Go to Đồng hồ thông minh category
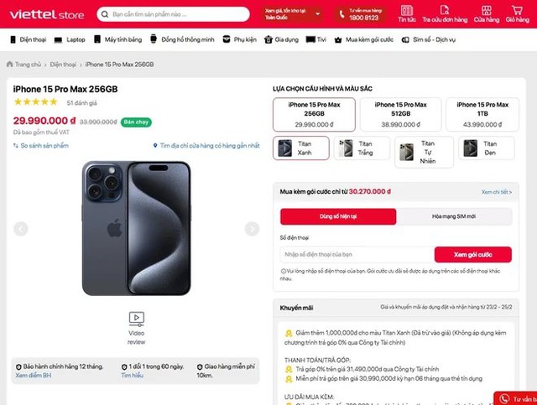The height and width of the screenshot is (405, 537). pyautogui.click(x=183, y=39)
